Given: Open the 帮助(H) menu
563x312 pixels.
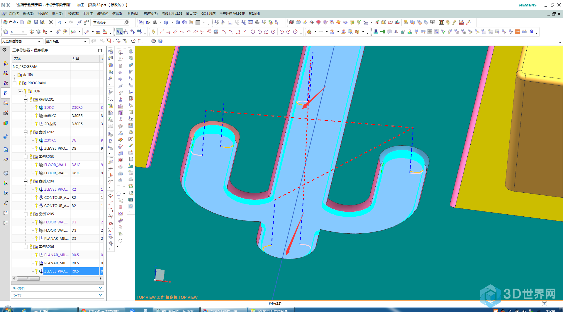Looking at the screenshot, I should [254, 13].
